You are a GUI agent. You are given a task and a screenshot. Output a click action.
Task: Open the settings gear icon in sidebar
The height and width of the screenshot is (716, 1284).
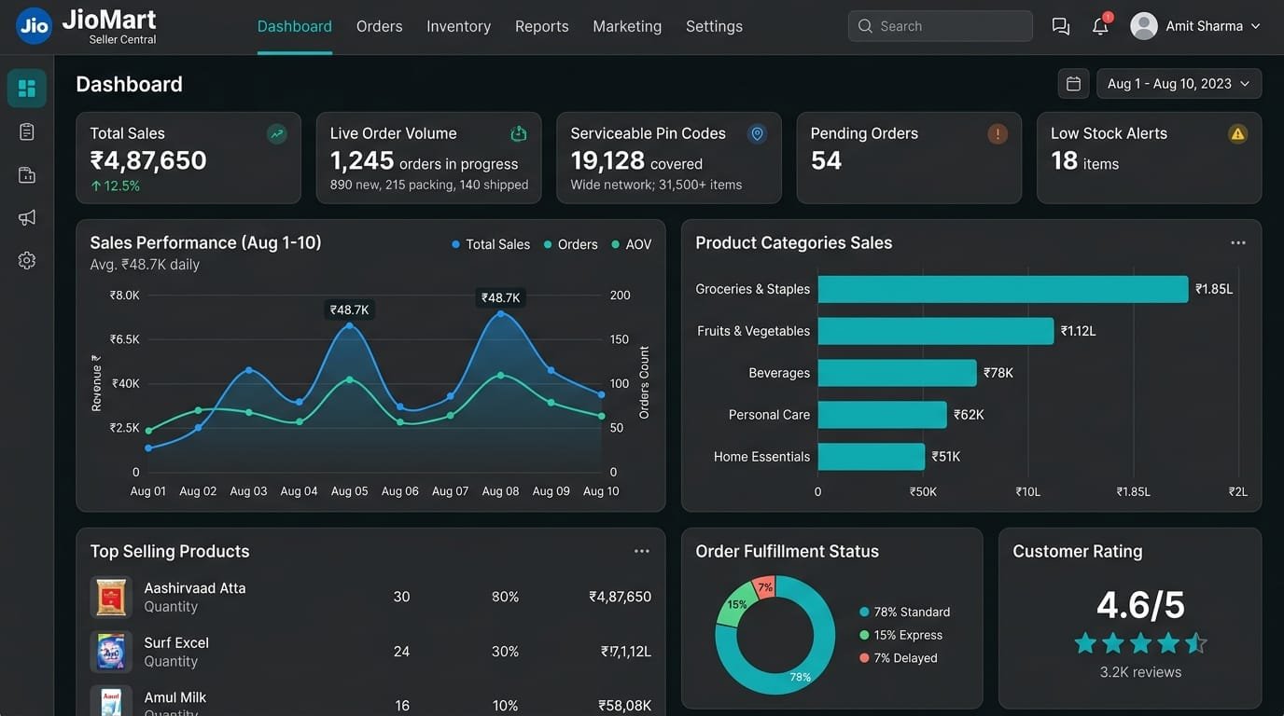[x=27, y=261]
